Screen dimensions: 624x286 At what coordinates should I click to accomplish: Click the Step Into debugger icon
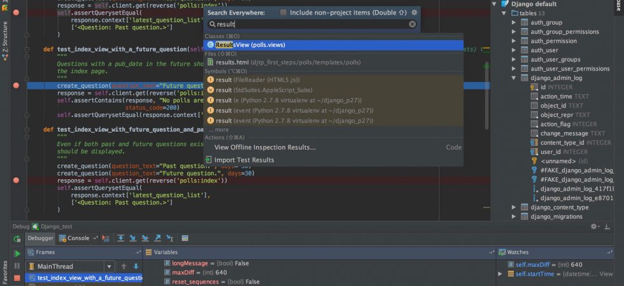click(x=133, y=238)
